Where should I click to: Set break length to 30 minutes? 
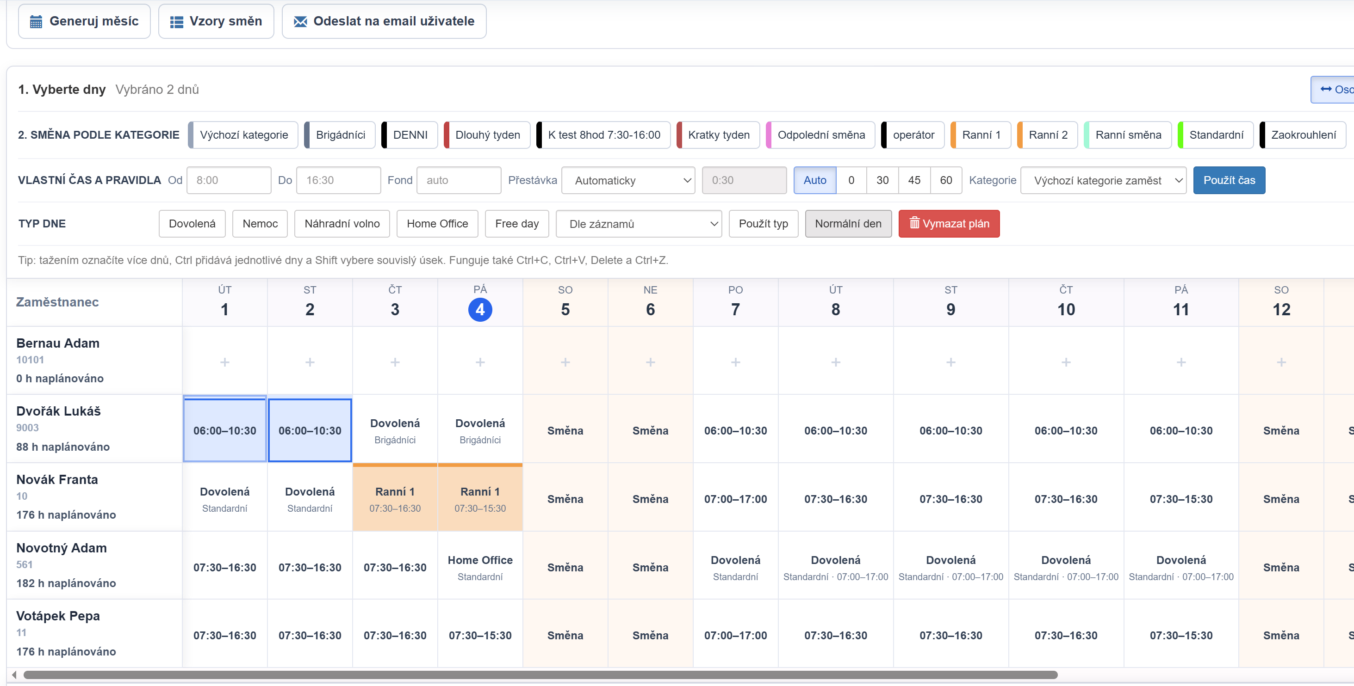[882, 180]
